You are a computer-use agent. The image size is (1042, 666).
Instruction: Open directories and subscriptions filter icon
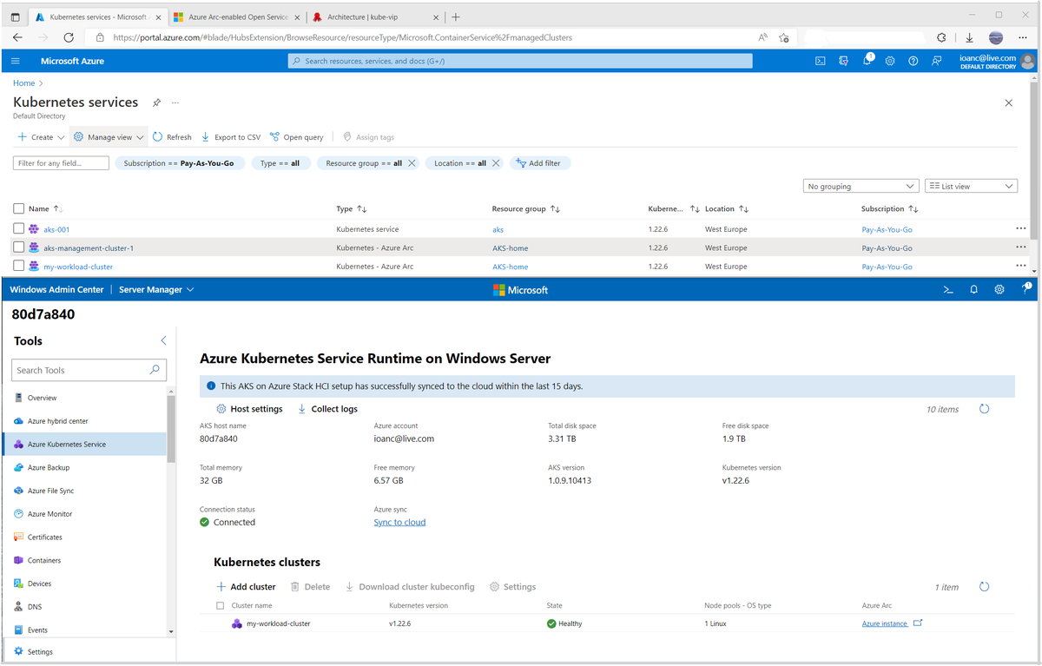(843, 61)
